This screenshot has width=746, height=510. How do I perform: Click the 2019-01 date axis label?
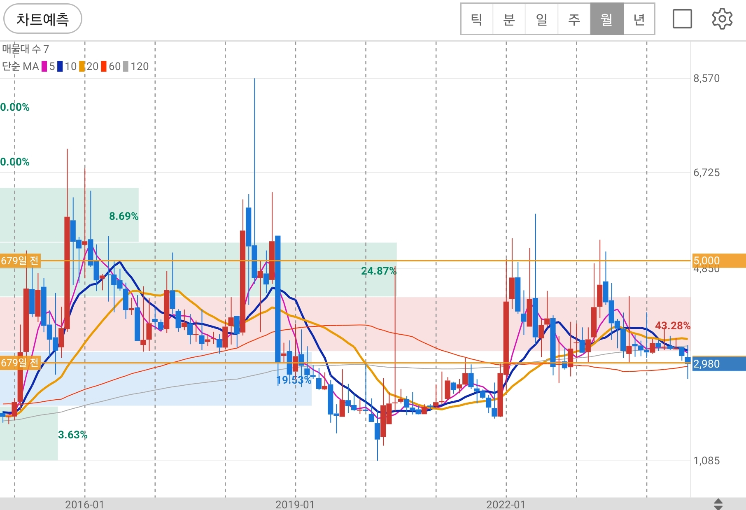coord(295,504)
